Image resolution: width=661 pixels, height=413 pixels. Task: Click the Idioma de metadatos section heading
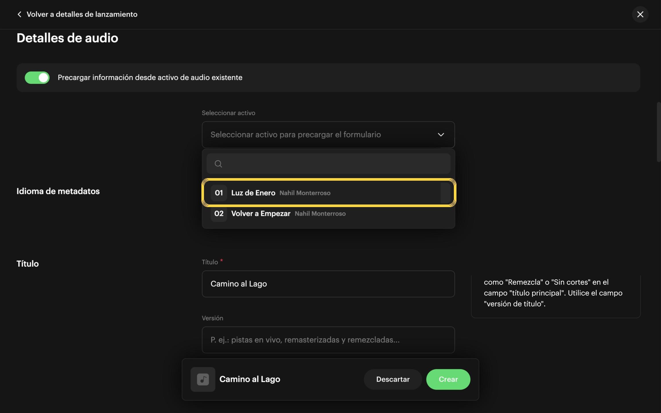click(58, 191)
